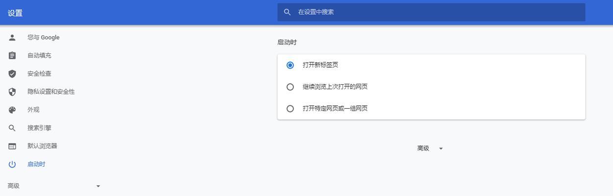Click the browser window icon for 默认浏览器
This screenshot has width=613, height=196.
12,147
